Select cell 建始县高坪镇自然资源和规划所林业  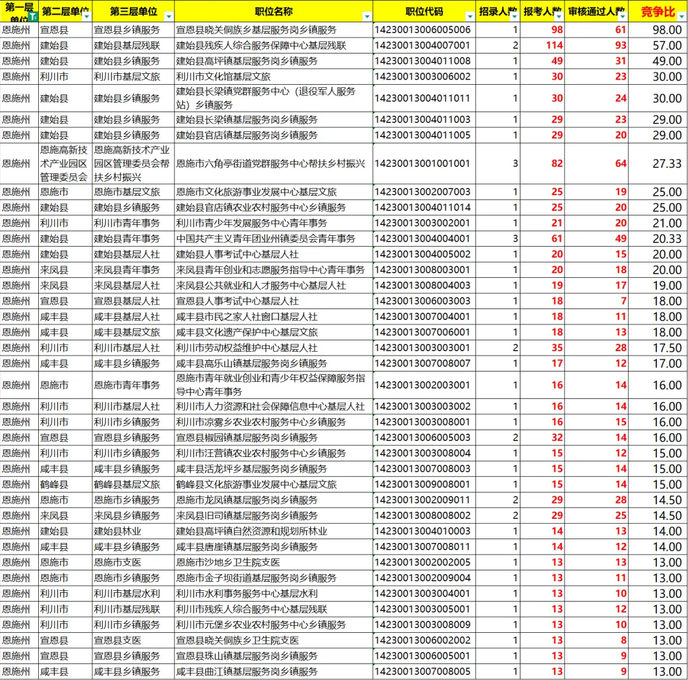pyautogui.click(x=273, y=531)
